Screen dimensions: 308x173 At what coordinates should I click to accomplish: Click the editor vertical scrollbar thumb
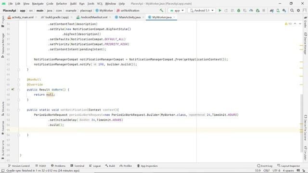tap(302, 123)
